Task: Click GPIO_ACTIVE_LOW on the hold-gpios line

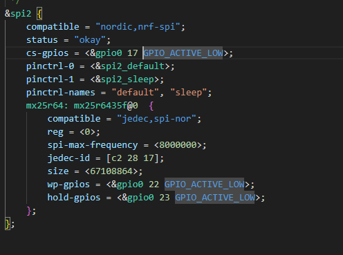Action: coord(215,198)
